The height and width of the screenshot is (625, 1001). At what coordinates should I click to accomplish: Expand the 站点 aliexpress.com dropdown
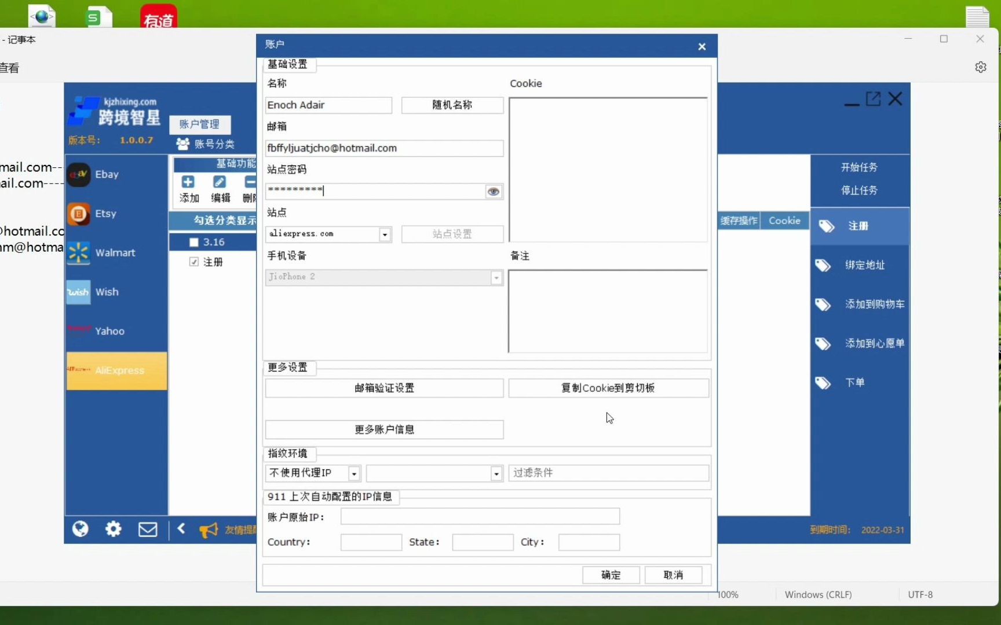[x=385, y=234]
